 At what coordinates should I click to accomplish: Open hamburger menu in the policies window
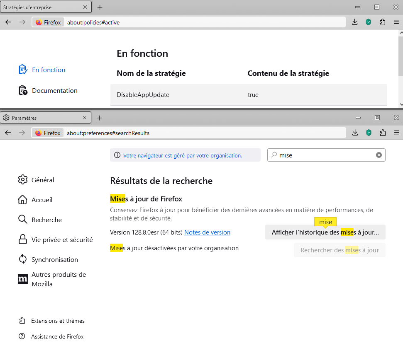396,22
